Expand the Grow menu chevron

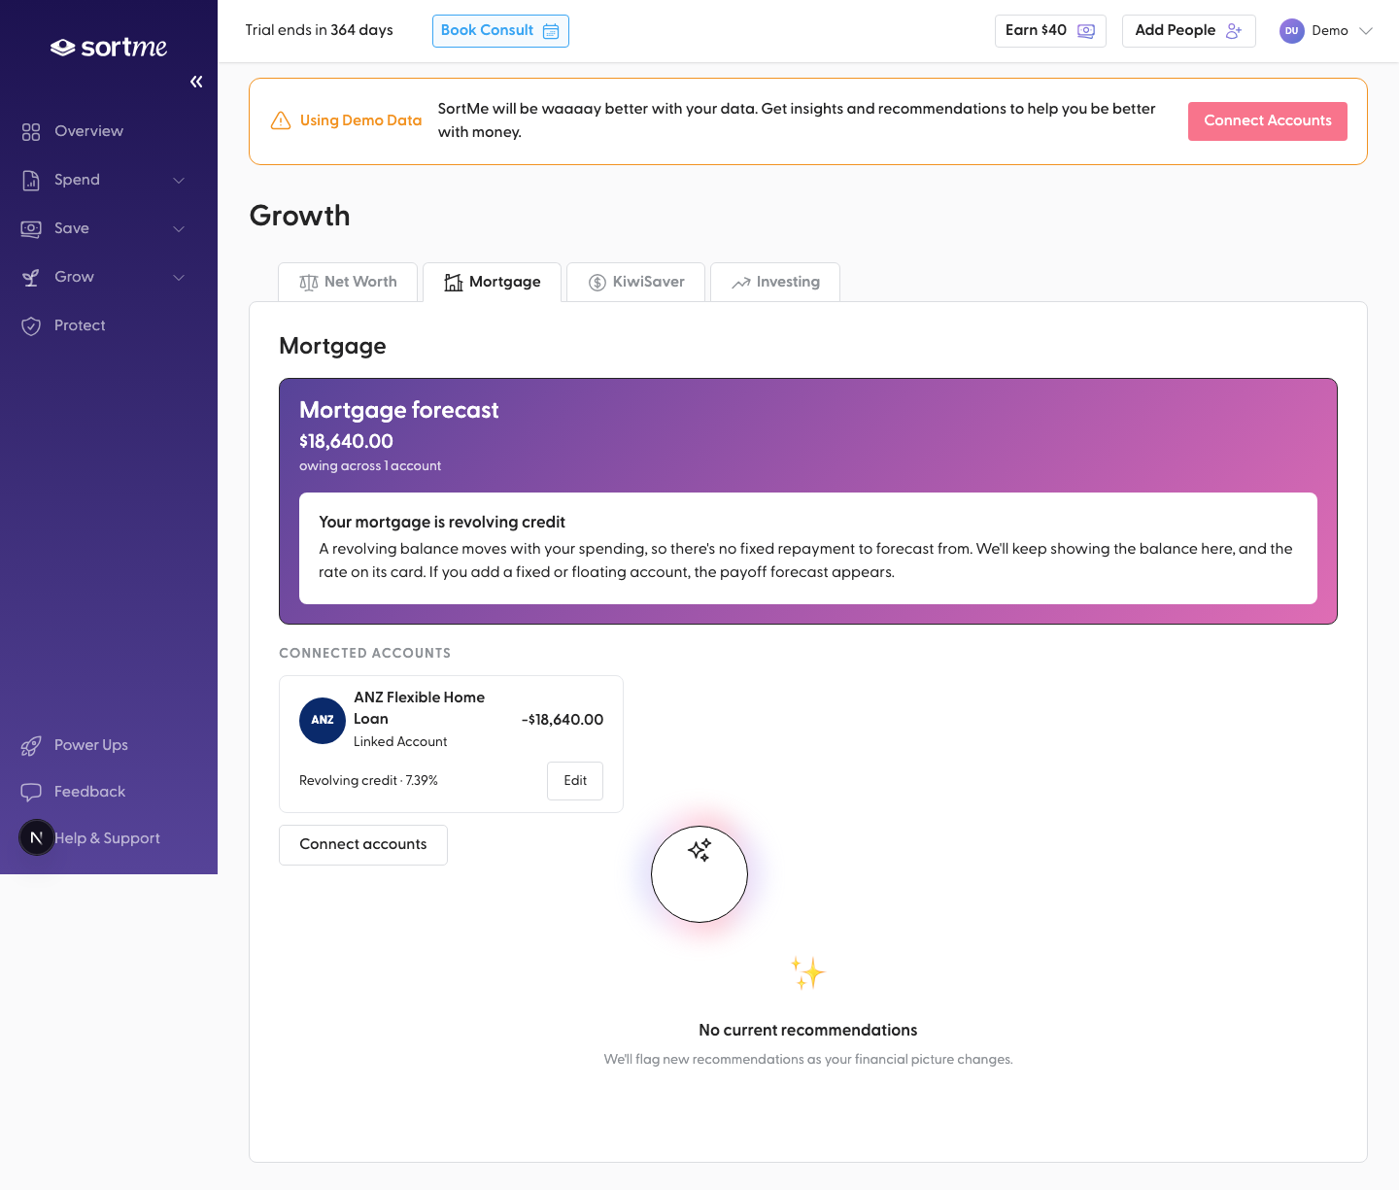[179, 277]
